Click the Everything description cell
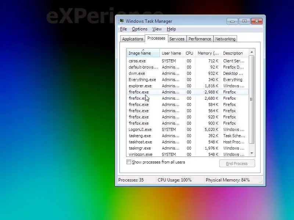Image resolution: width=294 pixels, height=220 pixels. [233, 80]
